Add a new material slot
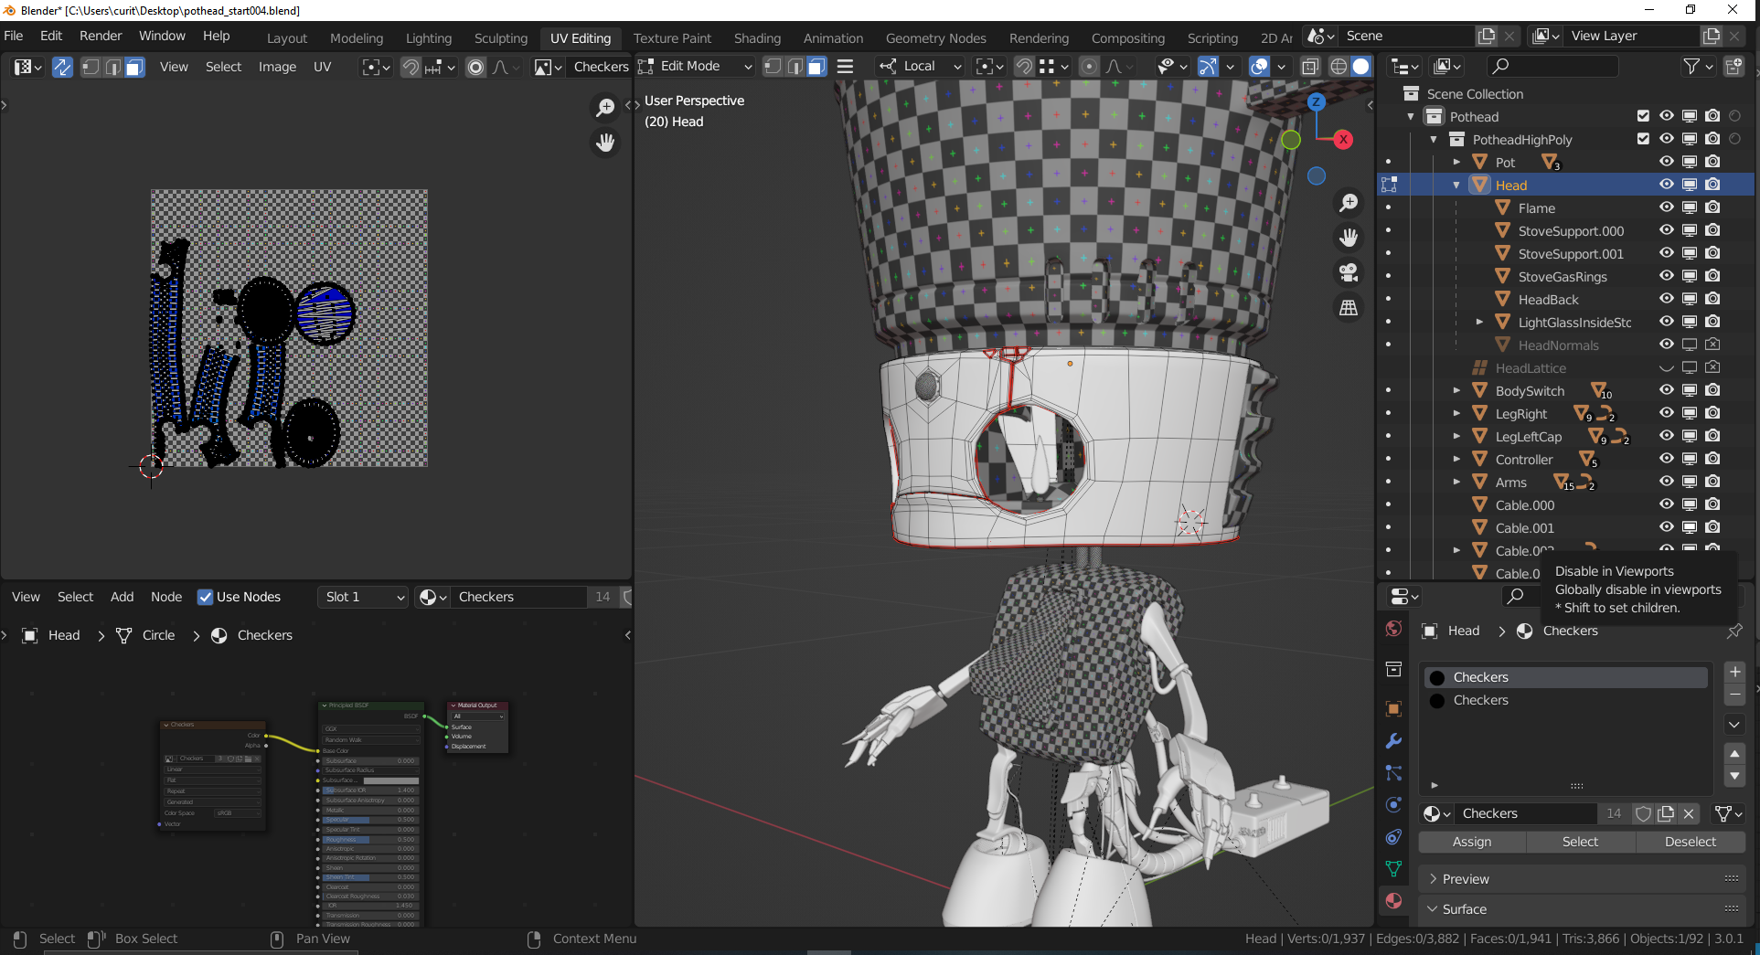1760x955 pixels. click(1734, 672)
